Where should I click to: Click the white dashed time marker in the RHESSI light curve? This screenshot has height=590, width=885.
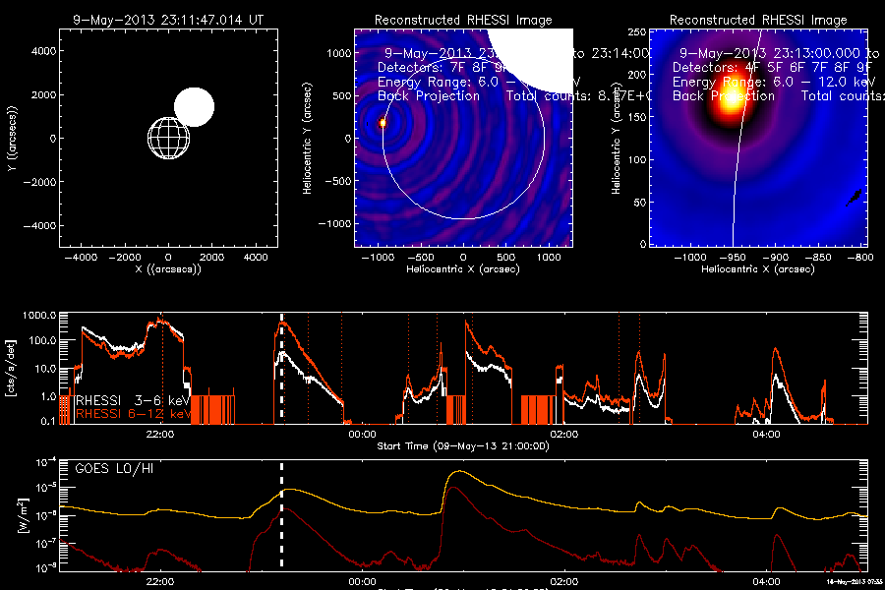pos(282,368)
